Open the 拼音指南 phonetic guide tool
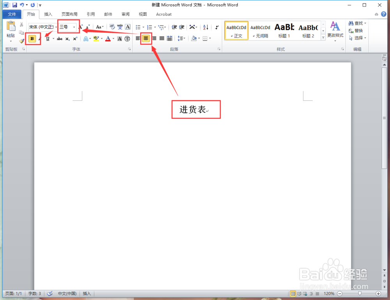 coord(120,27)
